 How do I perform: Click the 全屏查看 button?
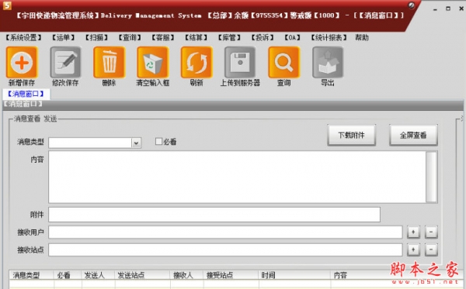tap(413, 135)
